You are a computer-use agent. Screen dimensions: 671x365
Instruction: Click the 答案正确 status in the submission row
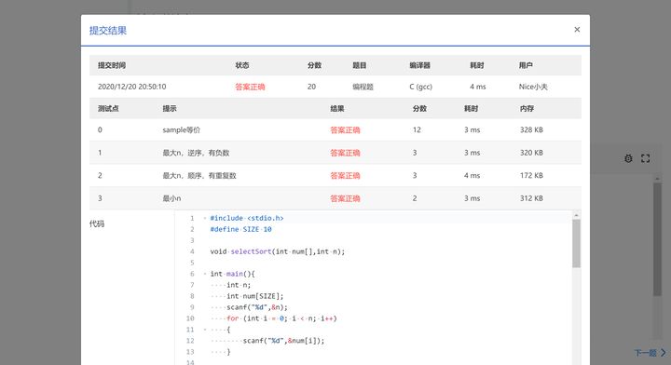point(250,87)
